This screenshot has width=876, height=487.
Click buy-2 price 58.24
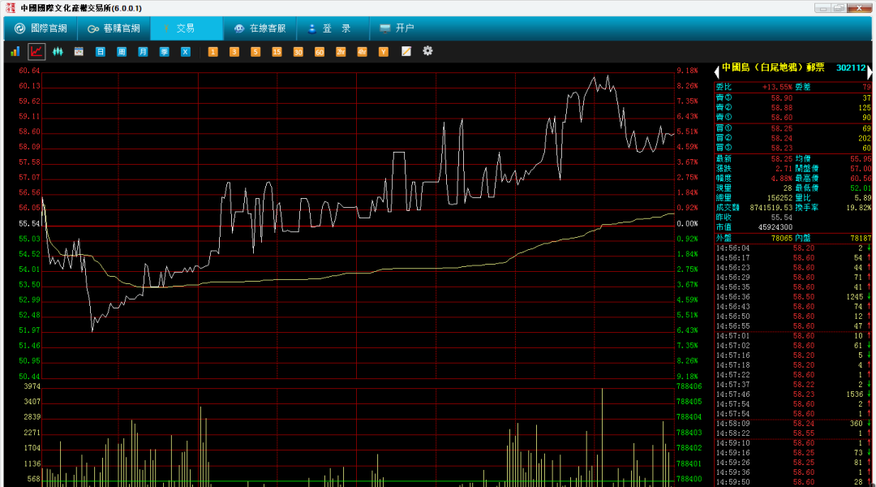coord(782,138)
